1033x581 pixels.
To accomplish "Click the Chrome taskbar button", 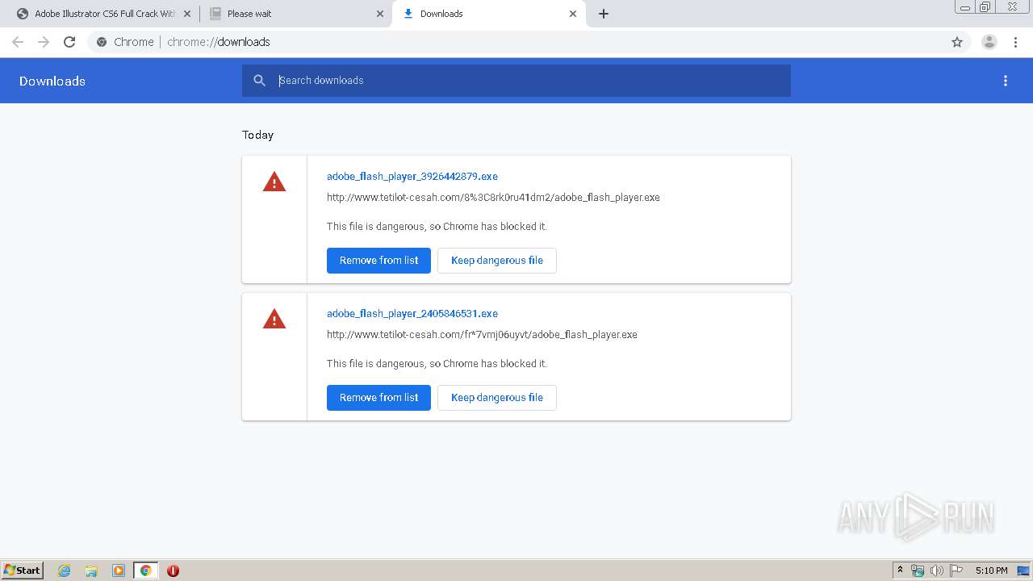I will point(145,571).
